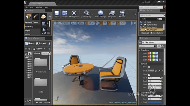Toggle visibility eye for Table actor
The image size is (190, 106).
(x=141, y=22)
